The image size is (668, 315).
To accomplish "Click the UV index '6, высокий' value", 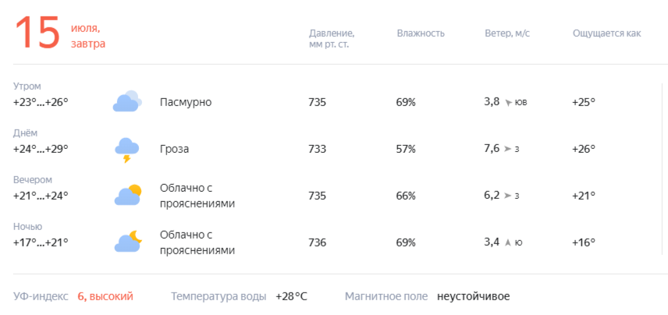I will [105, 296].
